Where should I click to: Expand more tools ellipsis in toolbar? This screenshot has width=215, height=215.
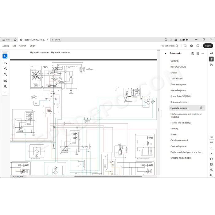pos(5,92)
